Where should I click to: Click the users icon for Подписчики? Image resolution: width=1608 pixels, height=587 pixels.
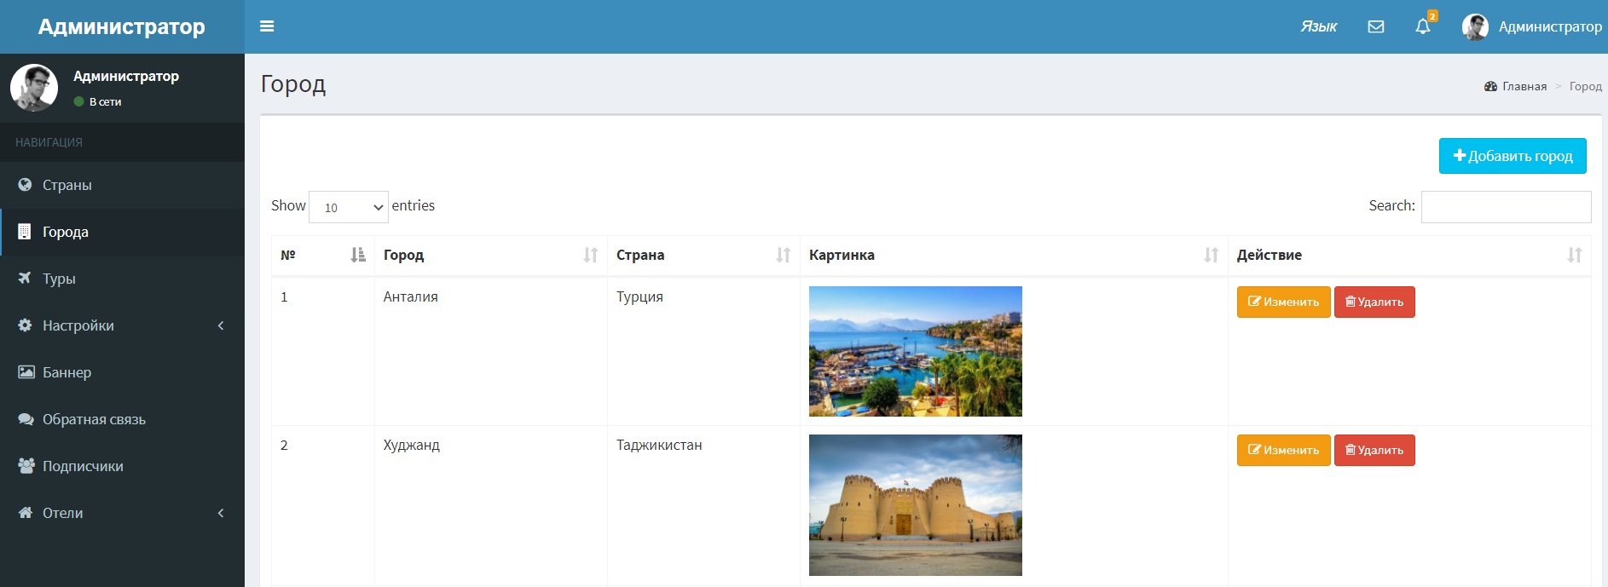(x=26, y=466)
